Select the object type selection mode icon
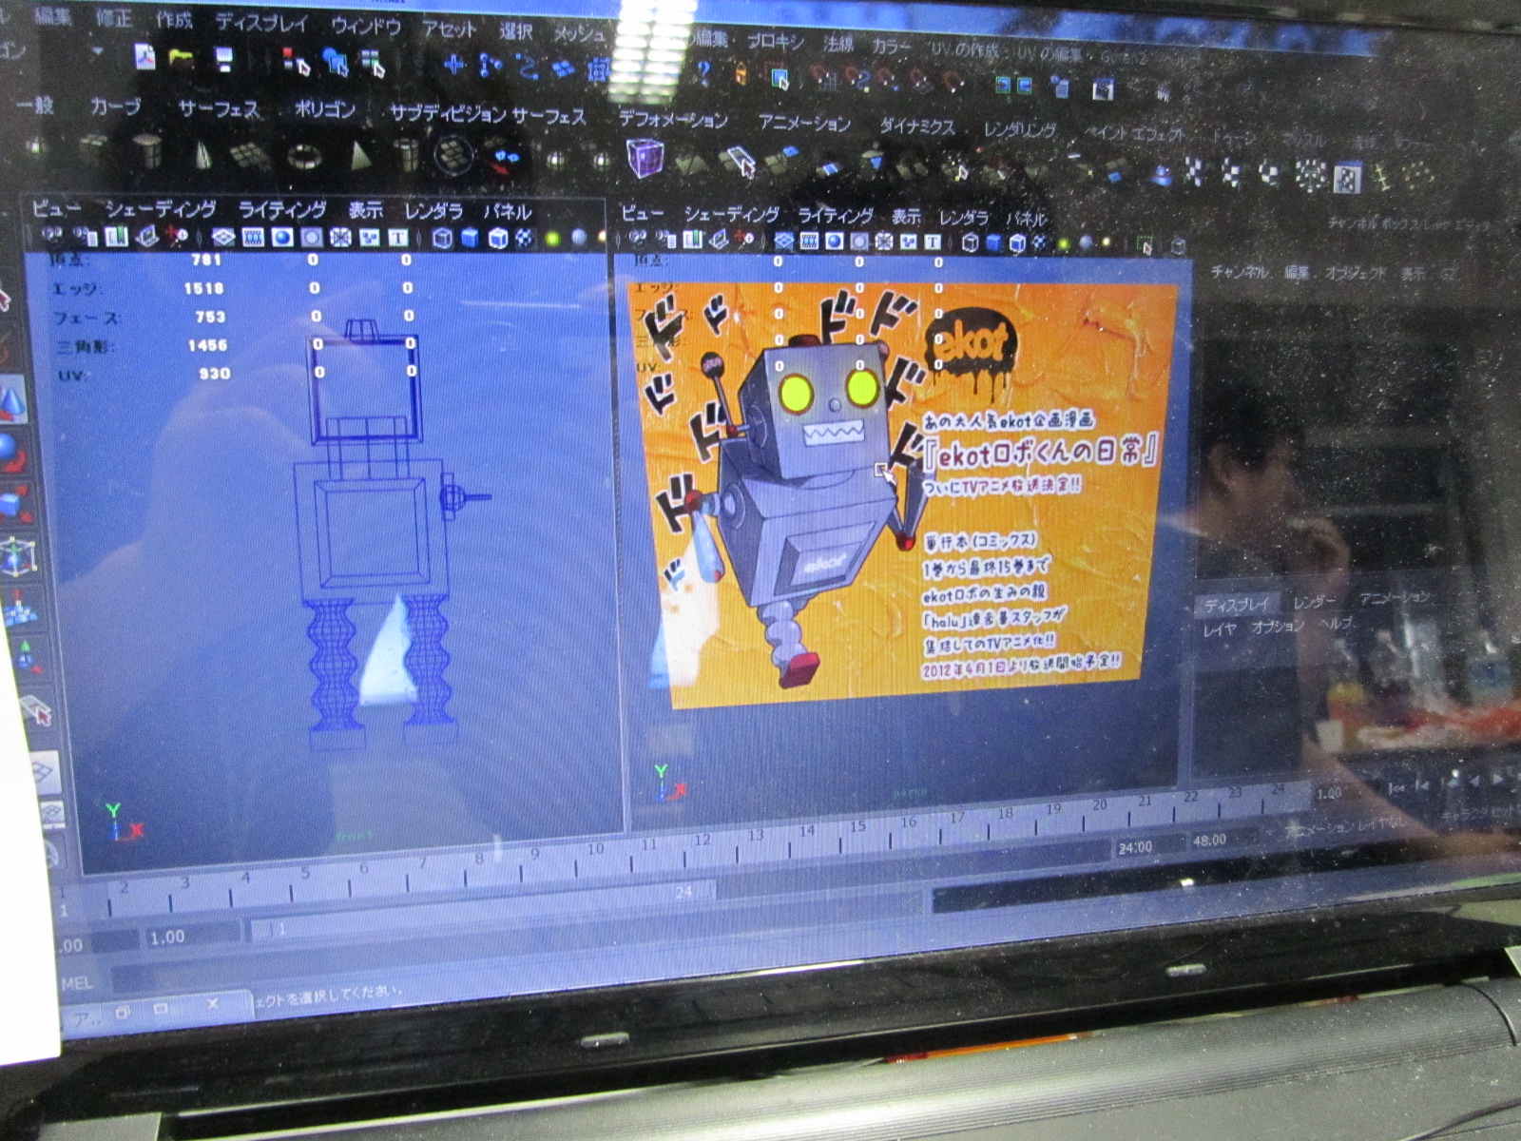The image size is (1521, 1141). 336,62
